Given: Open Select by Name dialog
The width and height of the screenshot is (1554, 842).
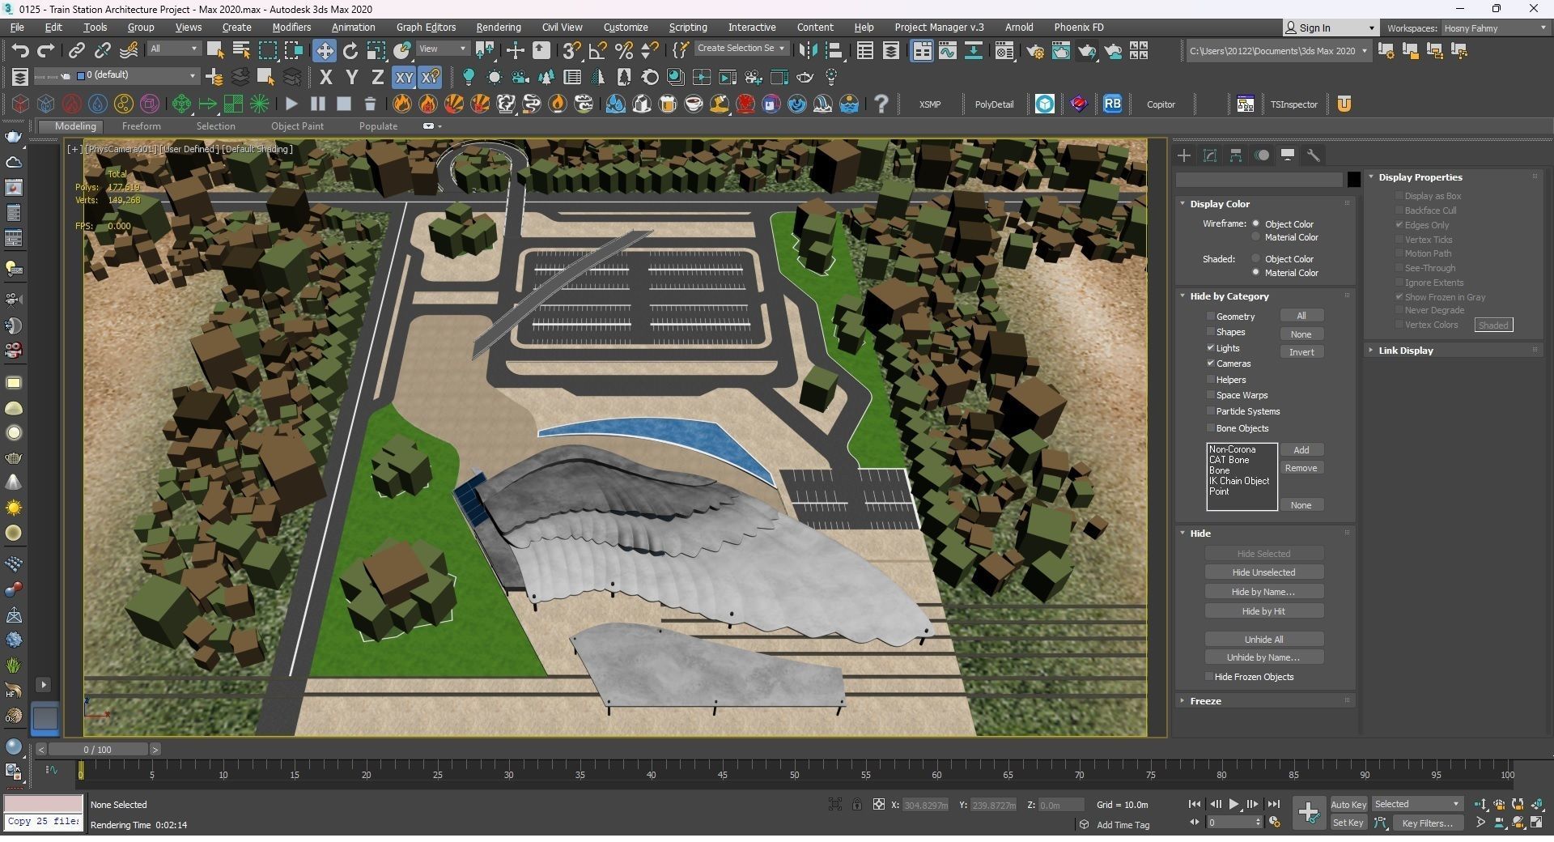Looking at the screenshot, I should coord(240,50).
